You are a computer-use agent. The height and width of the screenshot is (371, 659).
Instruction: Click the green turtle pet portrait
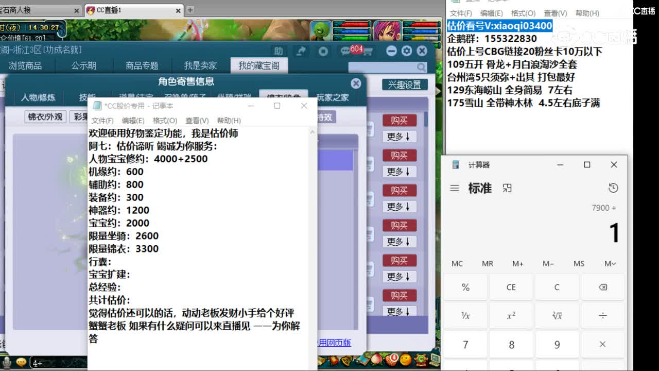[321, 31]
